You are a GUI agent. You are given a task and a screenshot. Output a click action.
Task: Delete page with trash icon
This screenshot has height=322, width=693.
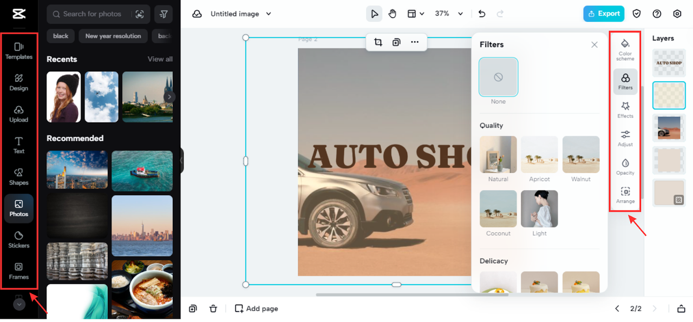pyautogui.click(x=213, y=308)
